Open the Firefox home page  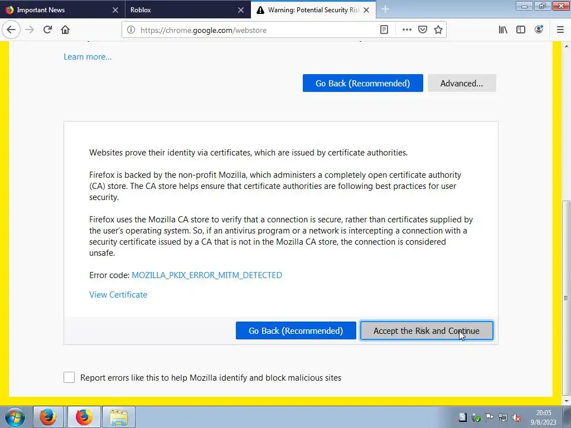tap(65, 30)
